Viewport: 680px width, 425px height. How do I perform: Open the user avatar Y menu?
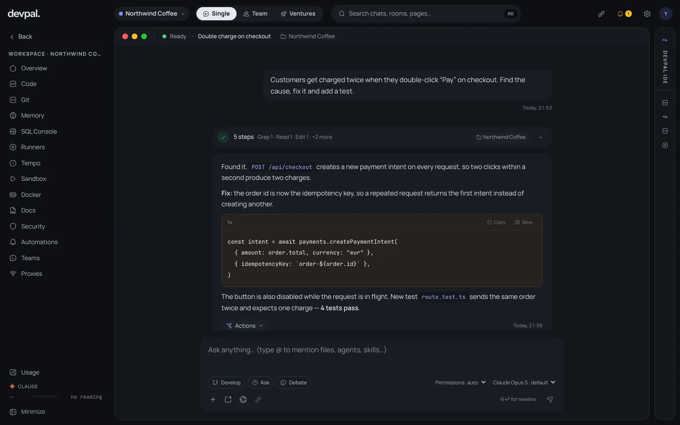click(x=665, y=14)
